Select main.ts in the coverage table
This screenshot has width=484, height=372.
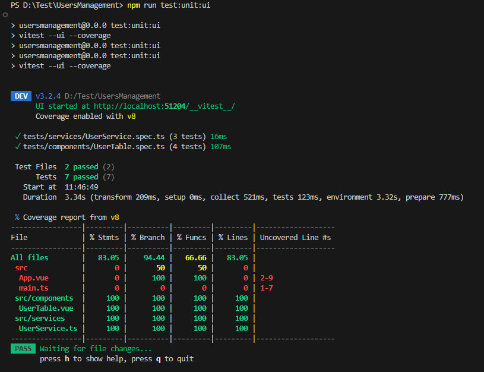(33, 288)
